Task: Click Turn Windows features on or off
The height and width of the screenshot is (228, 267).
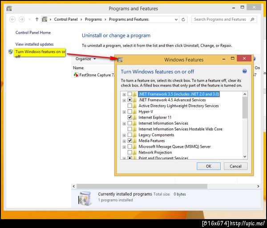Action: (x=40, y=53)
